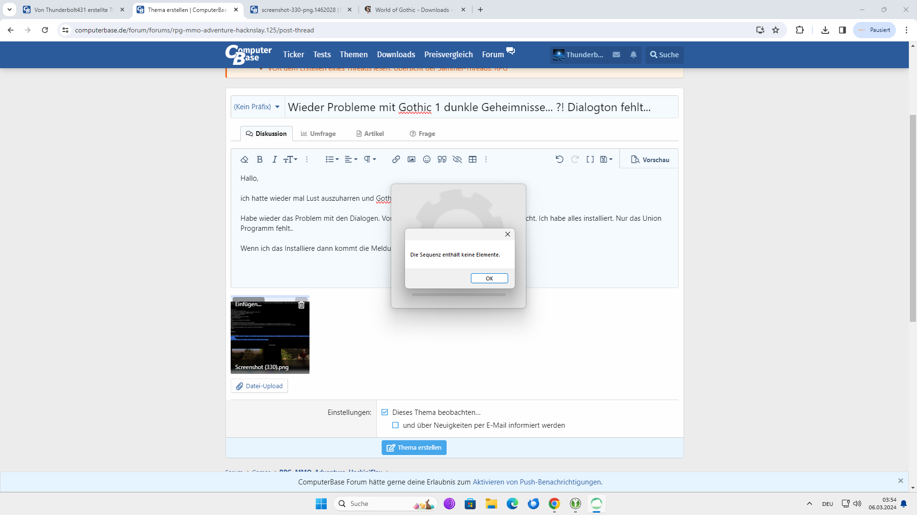Uncheck Dieses Thema beobachten checkbox
Viewport: 917px width, 515px height.
click(385, 412)
